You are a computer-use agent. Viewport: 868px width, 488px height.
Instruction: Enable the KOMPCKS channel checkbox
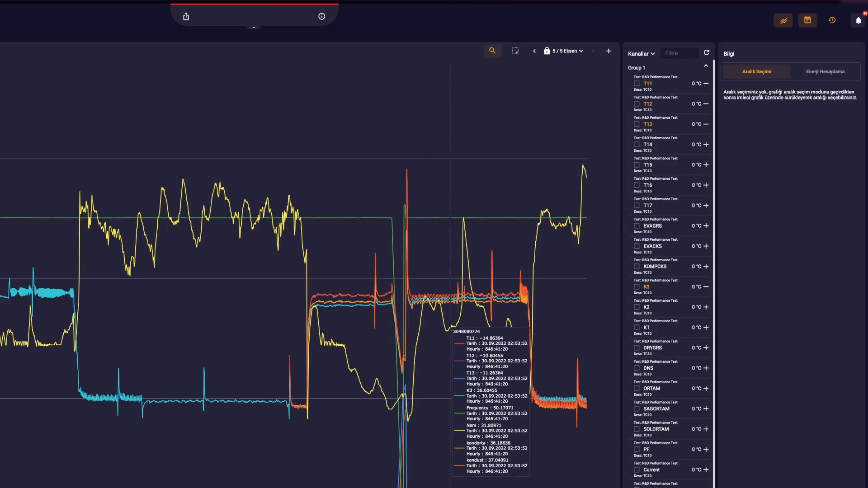click(x=637, y=267)
